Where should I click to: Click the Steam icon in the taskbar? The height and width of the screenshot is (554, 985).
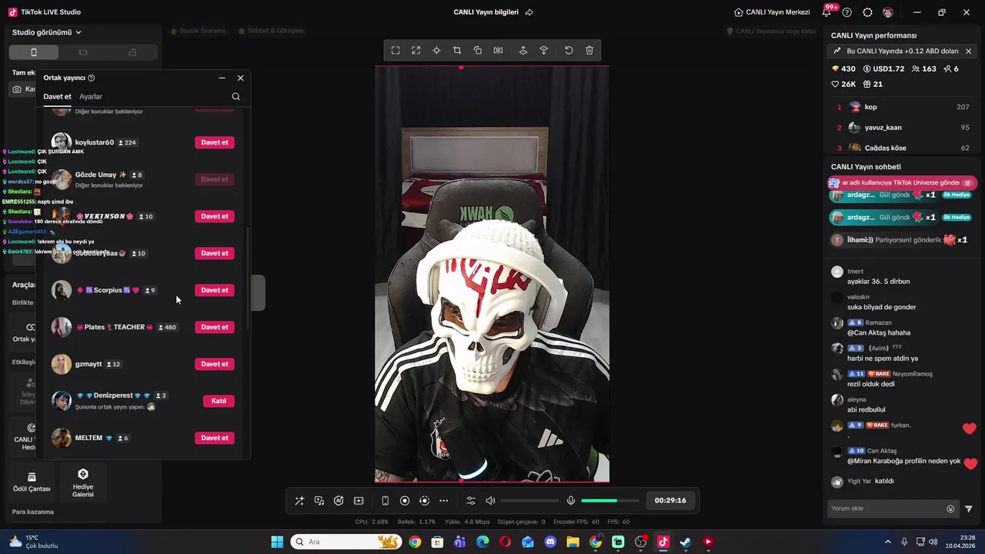click(685, 542)
